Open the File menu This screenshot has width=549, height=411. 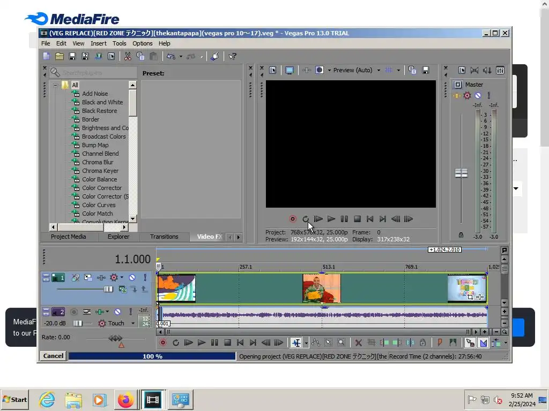46,43
